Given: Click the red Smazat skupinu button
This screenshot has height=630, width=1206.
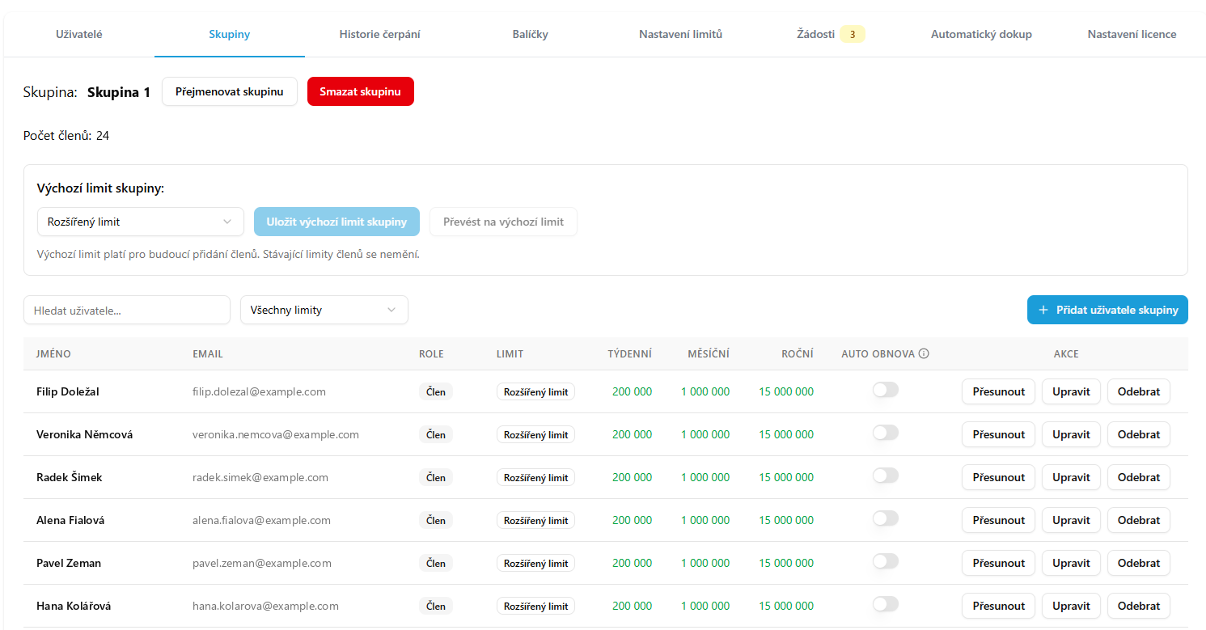Looking at the screenshot, I should pyautogui.click(x=361, y=91).
